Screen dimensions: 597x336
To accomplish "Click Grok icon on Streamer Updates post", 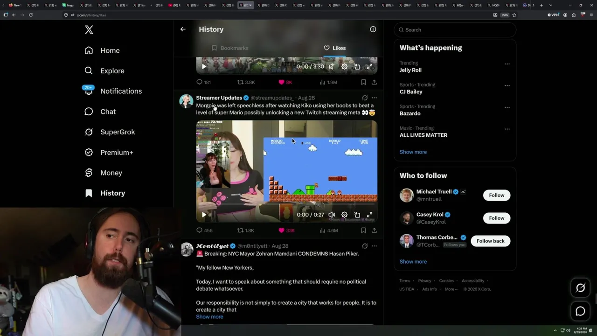I will (x=365, y=98).
